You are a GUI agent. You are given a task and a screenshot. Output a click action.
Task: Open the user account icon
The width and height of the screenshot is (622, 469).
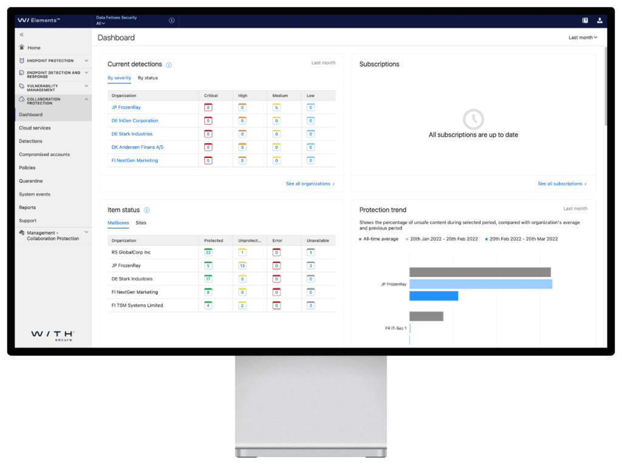[x=600, y=21]
